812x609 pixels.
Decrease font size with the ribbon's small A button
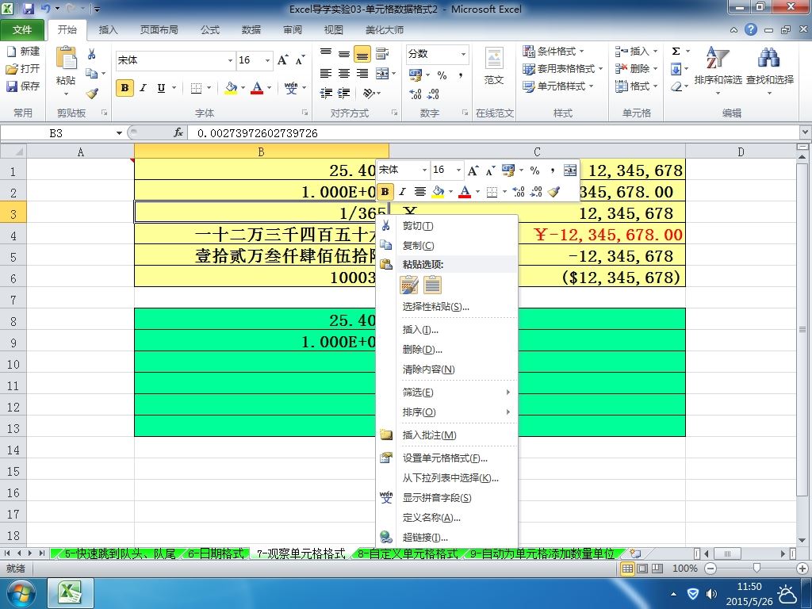point(300,60)
